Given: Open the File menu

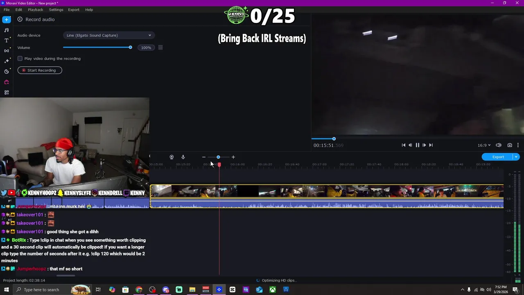Looking at the screenshot, I should (x=7, y=9).
